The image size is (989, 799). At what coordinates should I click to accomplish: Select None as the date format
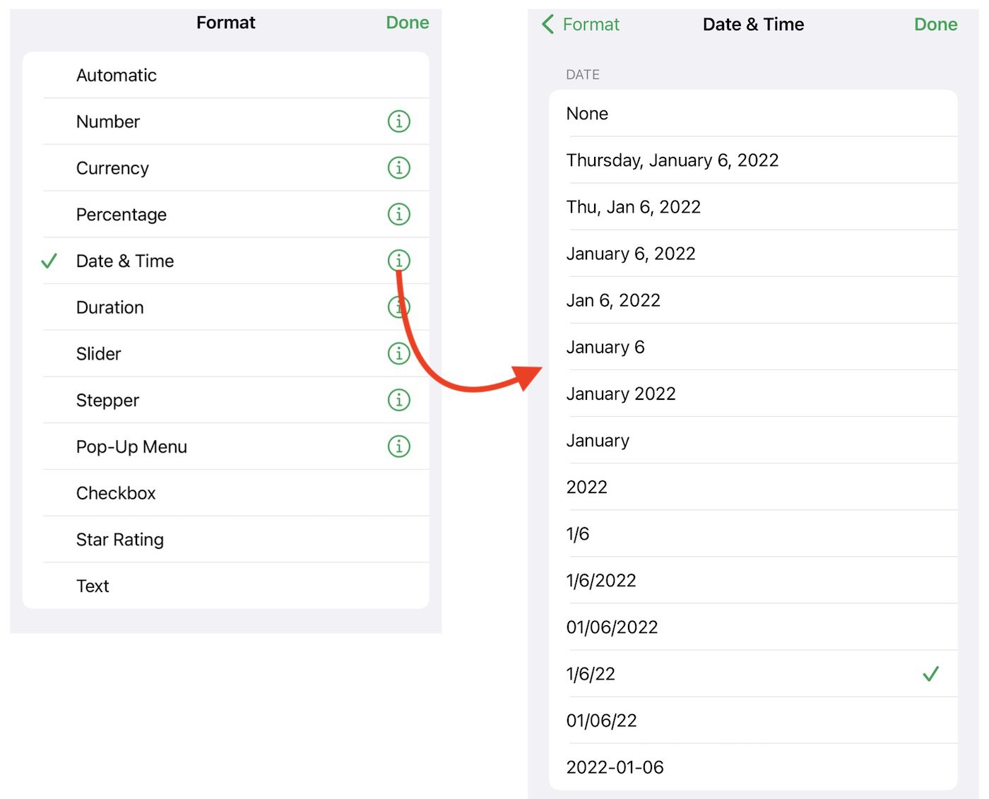(587, 114)
